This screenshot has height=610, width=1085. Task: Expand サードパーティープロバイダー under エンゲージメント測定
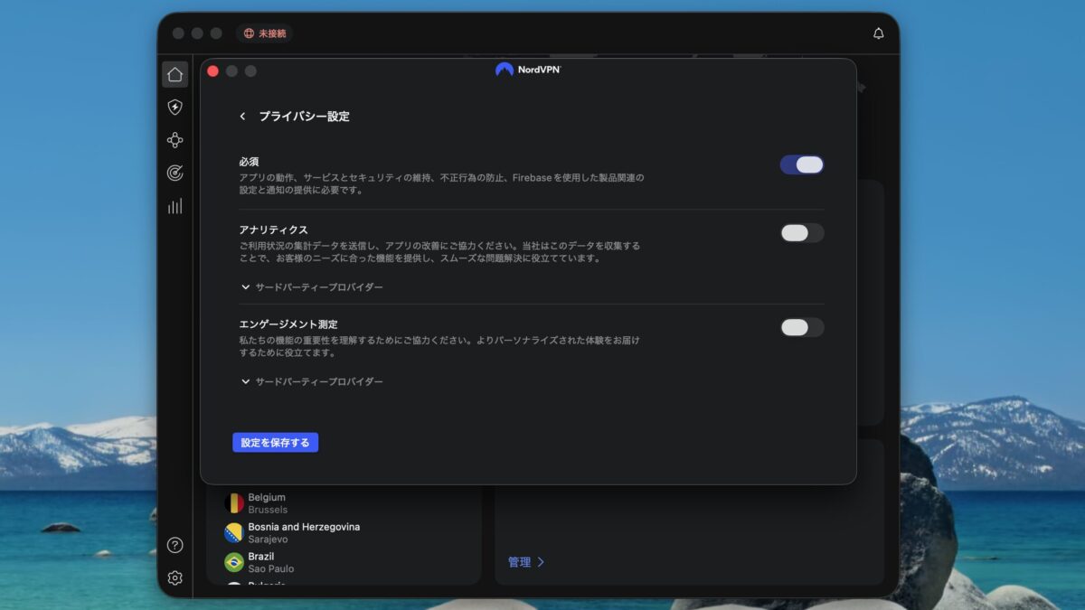(312, 381)
